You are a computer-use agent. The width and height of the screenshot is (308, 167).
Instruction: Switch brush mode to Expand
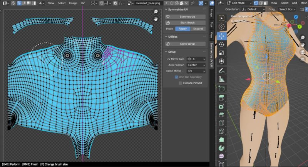point(198,29)
